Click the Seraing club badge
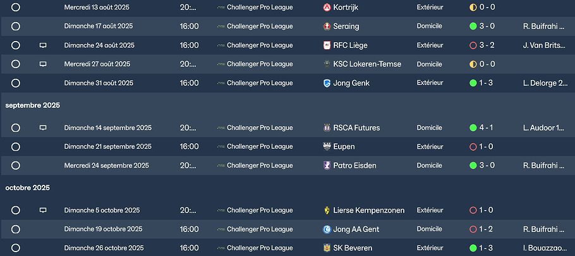The height and width of the screenshot is (256, 575). [327, 26]
